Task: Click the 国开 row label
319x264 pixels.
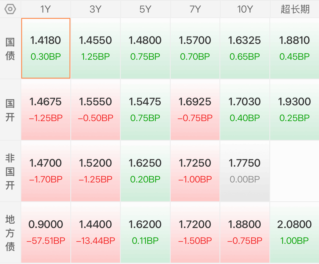Action: pyautogui.click(x=10, y=110)
